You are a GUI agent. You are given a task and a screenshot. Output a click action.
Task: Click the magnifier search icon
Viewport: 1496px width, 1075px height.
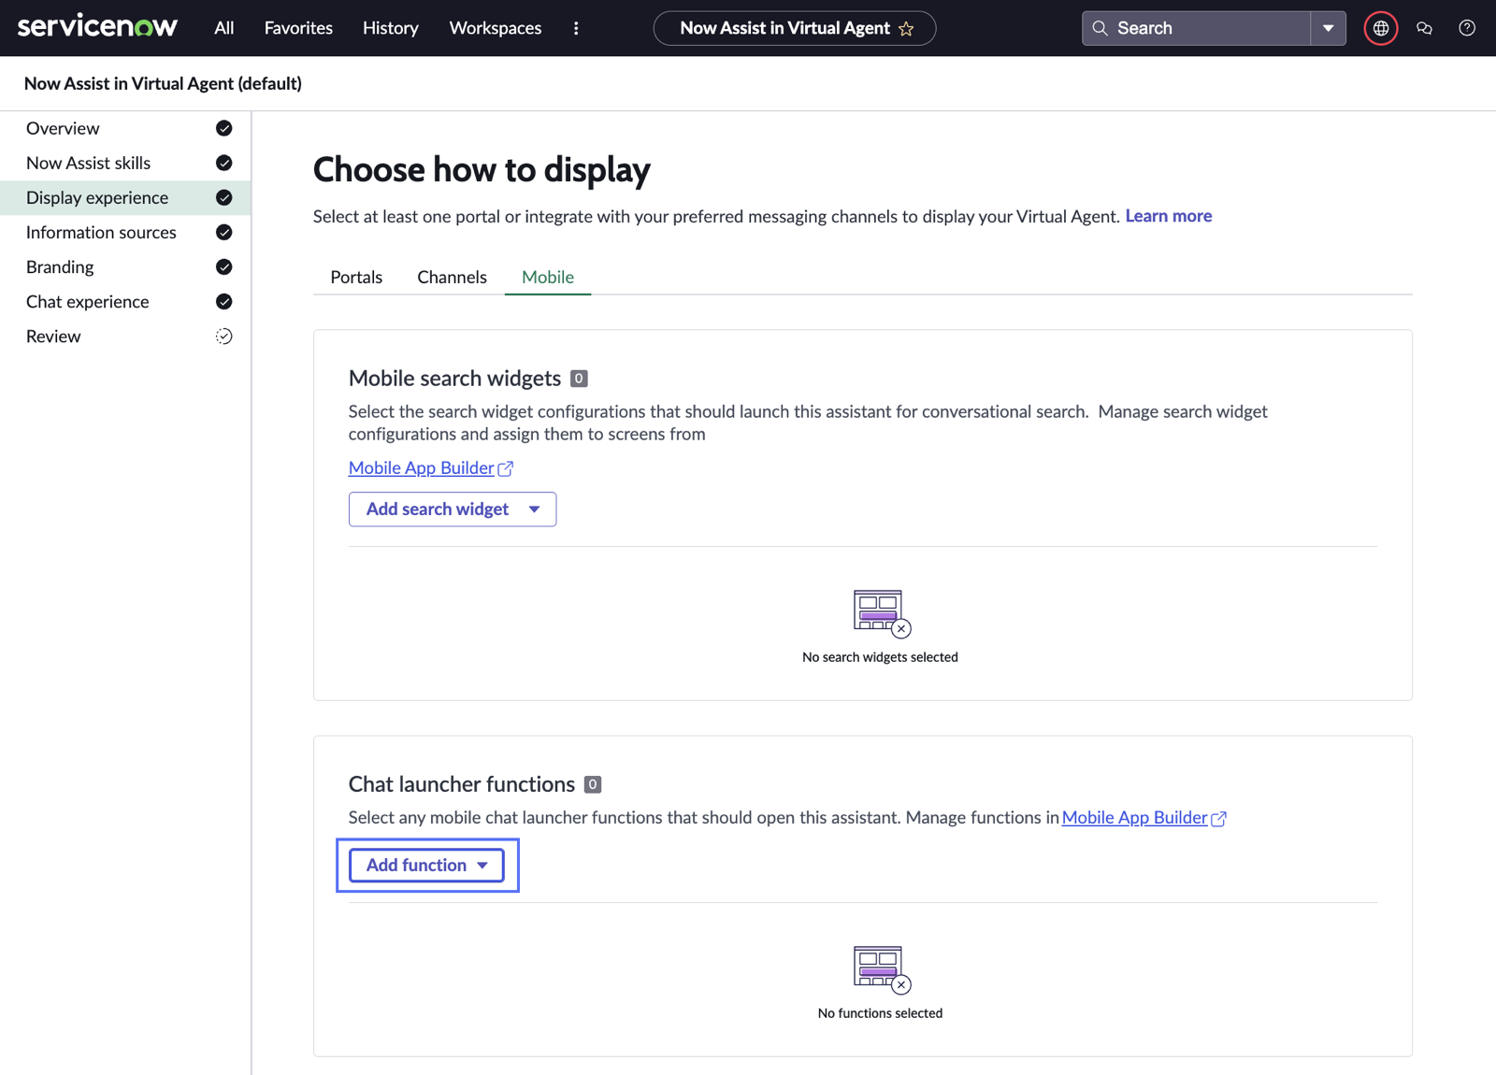1100,28
